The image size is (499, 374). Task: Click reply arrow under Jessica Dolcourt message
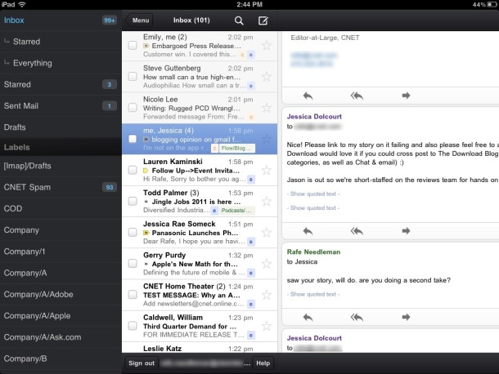(308, 232)
